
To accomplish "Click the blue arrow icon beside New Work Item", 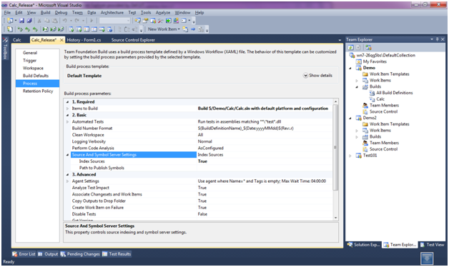I will pyautogui.click(x=193, y=29).
